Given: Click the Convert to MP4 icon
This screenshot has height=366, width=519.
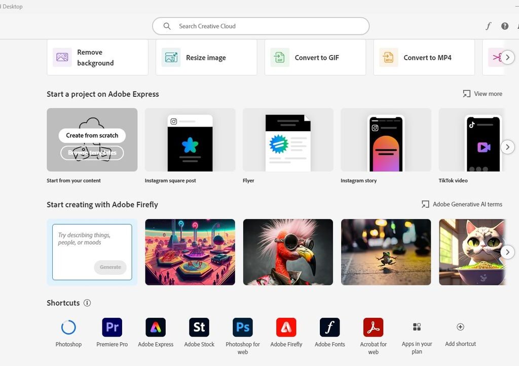Looking at the screenshot, I should click(x=389, y=57).
